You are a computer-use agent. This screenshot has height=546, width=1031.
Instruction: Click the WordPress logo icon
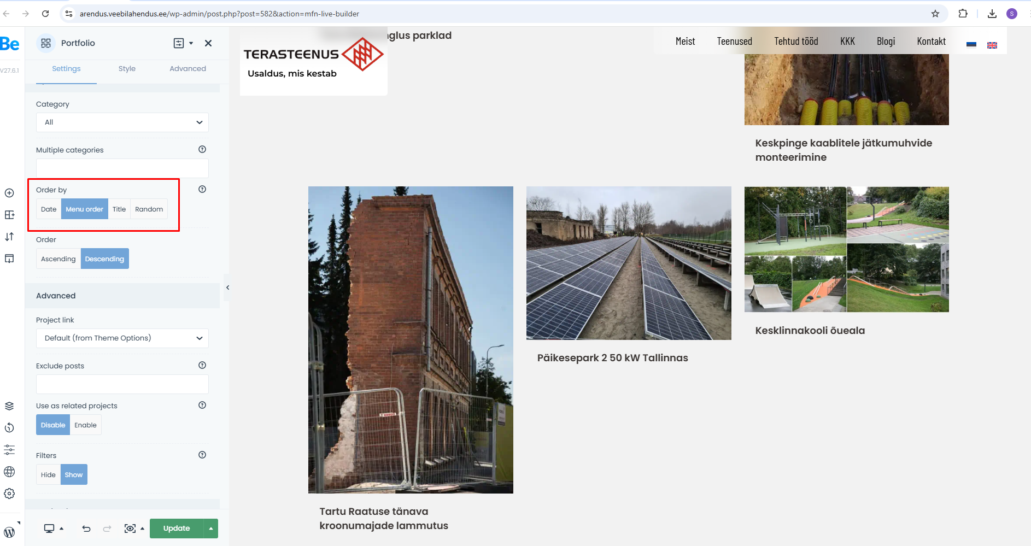point(9,532)
